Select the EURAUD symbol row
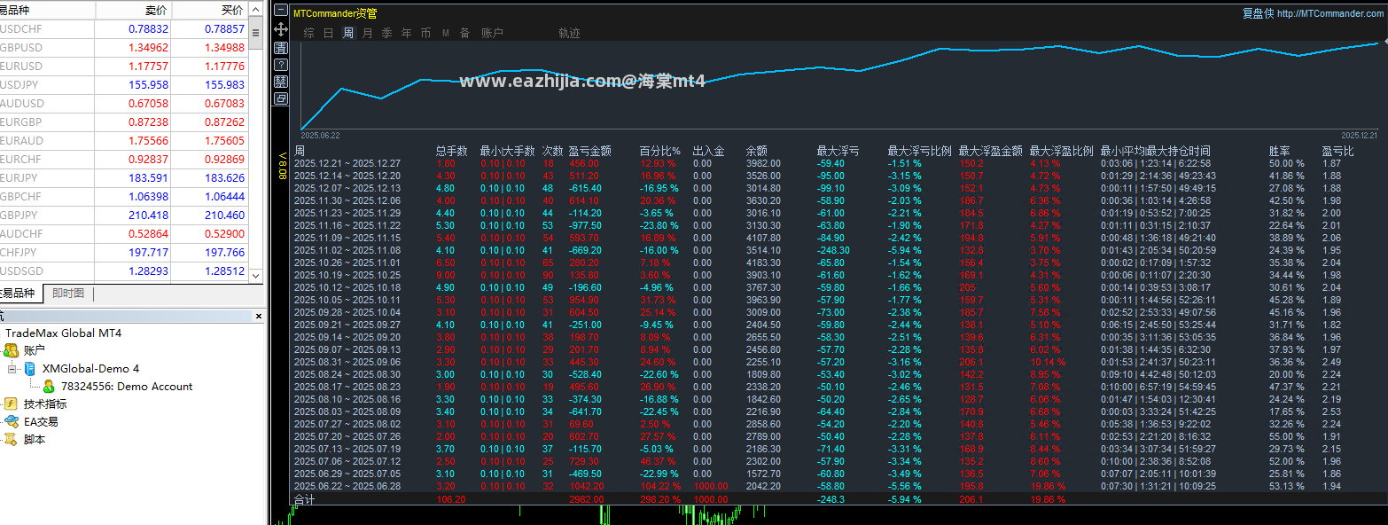 pos(124,140)
